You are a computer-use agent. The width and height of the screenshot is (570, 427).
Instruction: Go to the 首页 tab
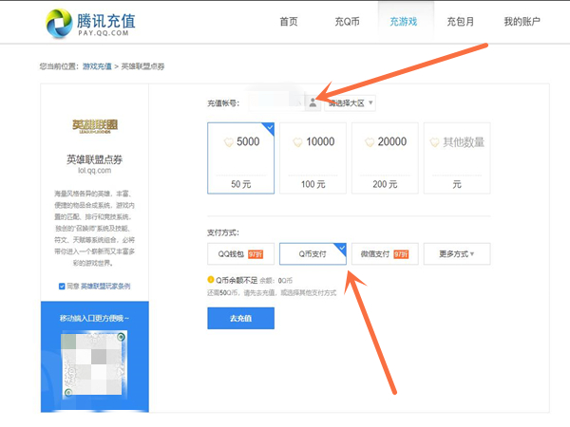click(289, 21)
